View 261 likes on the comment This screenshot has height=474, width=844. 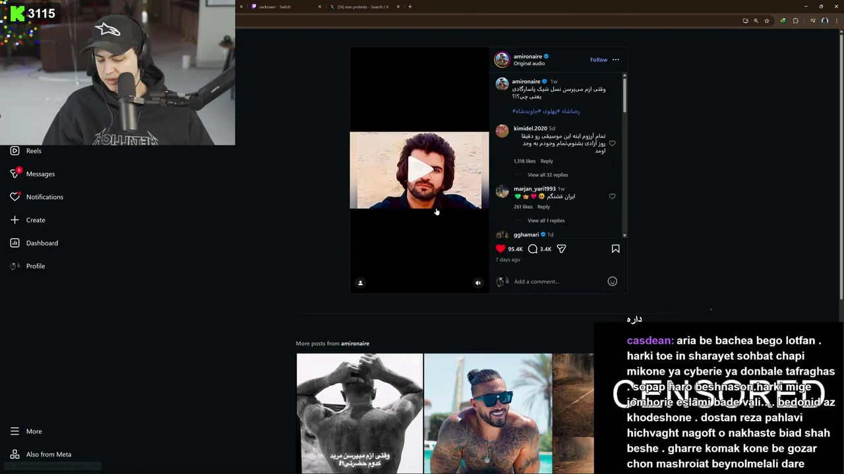click(x=523, y=207)
